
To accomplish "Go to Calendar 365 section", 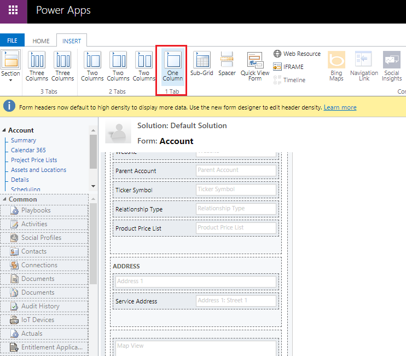I will coord(28,150).
